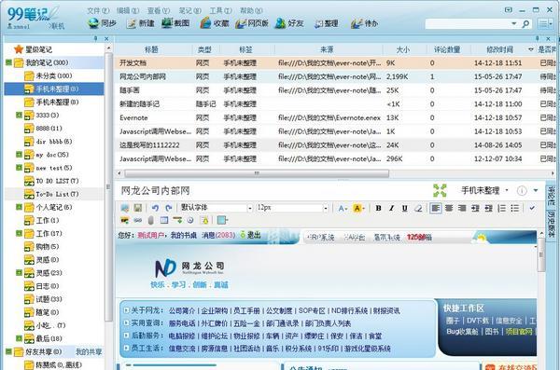The width and height of the screenshot is (560, 370).
Task: Open the 待办 to-do icon
Action: 357,23
